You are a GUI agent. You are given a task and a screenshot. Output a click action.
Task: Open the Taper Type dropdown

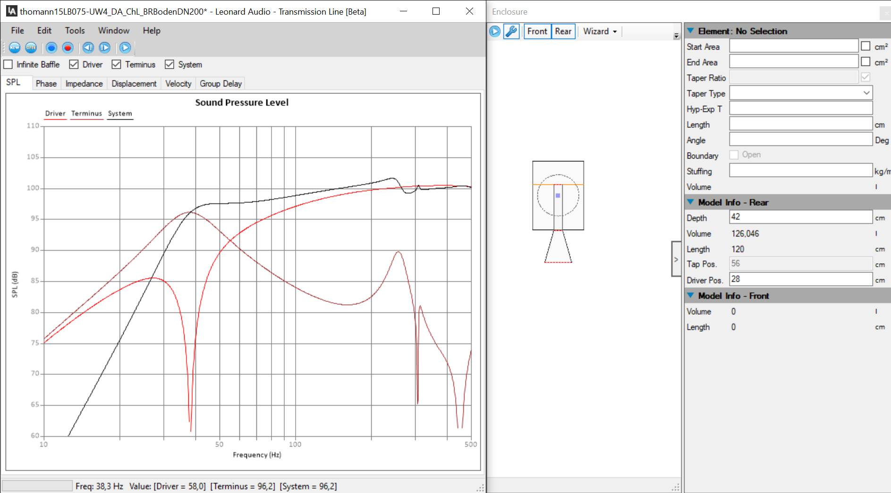tap(866, 93)
